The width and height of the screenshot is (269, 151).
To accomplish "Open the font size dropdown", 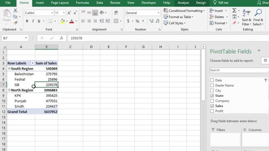I will coord(64,13).
